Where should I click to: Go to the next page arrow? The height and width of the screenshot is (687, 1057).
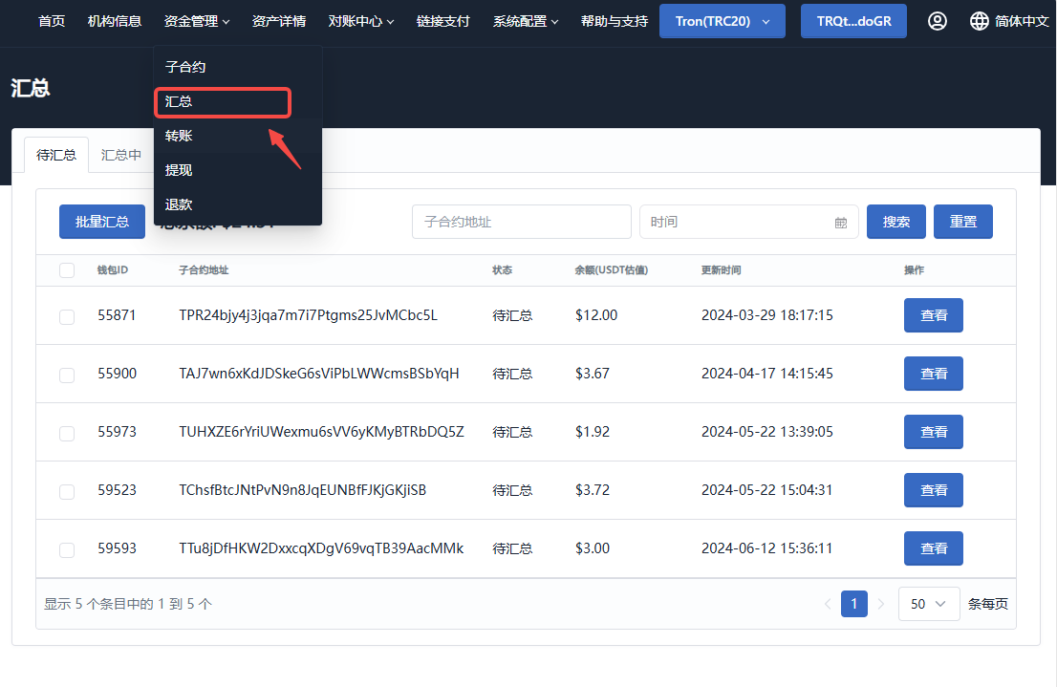click(880, 604)
